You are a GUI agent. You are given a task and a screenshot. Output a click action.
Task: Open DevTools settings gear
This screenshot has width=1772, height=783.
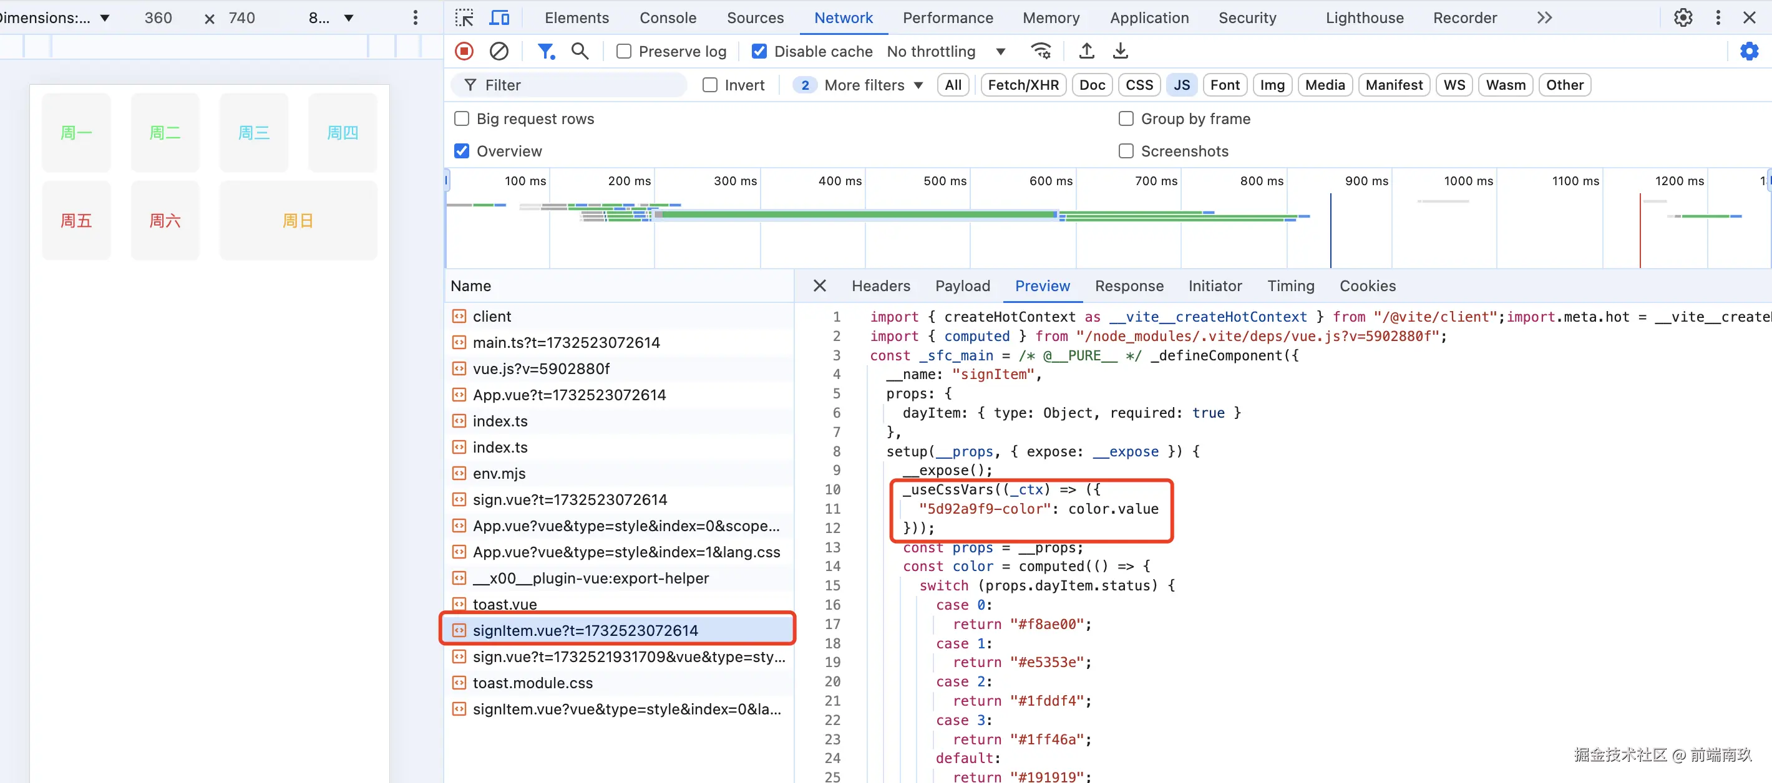1683,18
